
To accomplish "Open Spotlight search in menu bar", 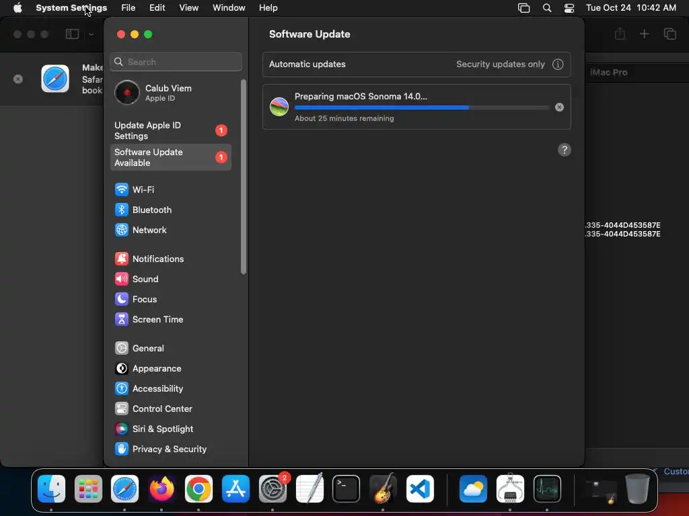I will (547, 8).
